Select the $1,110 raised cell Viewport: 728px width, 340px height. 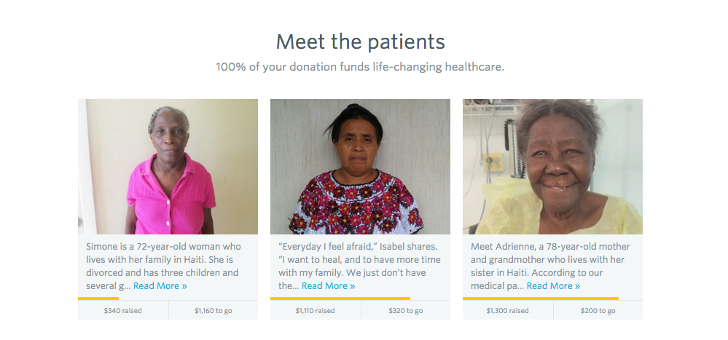(316, 310)
